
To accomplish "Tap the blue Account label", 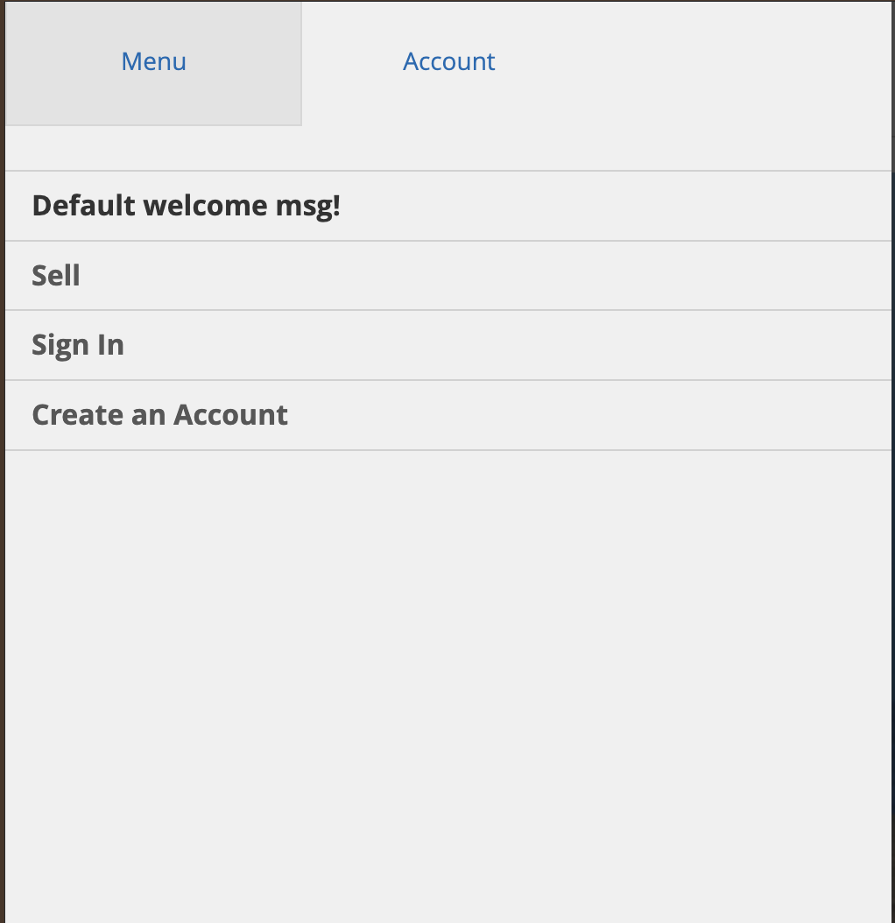I will click(448, 62).
